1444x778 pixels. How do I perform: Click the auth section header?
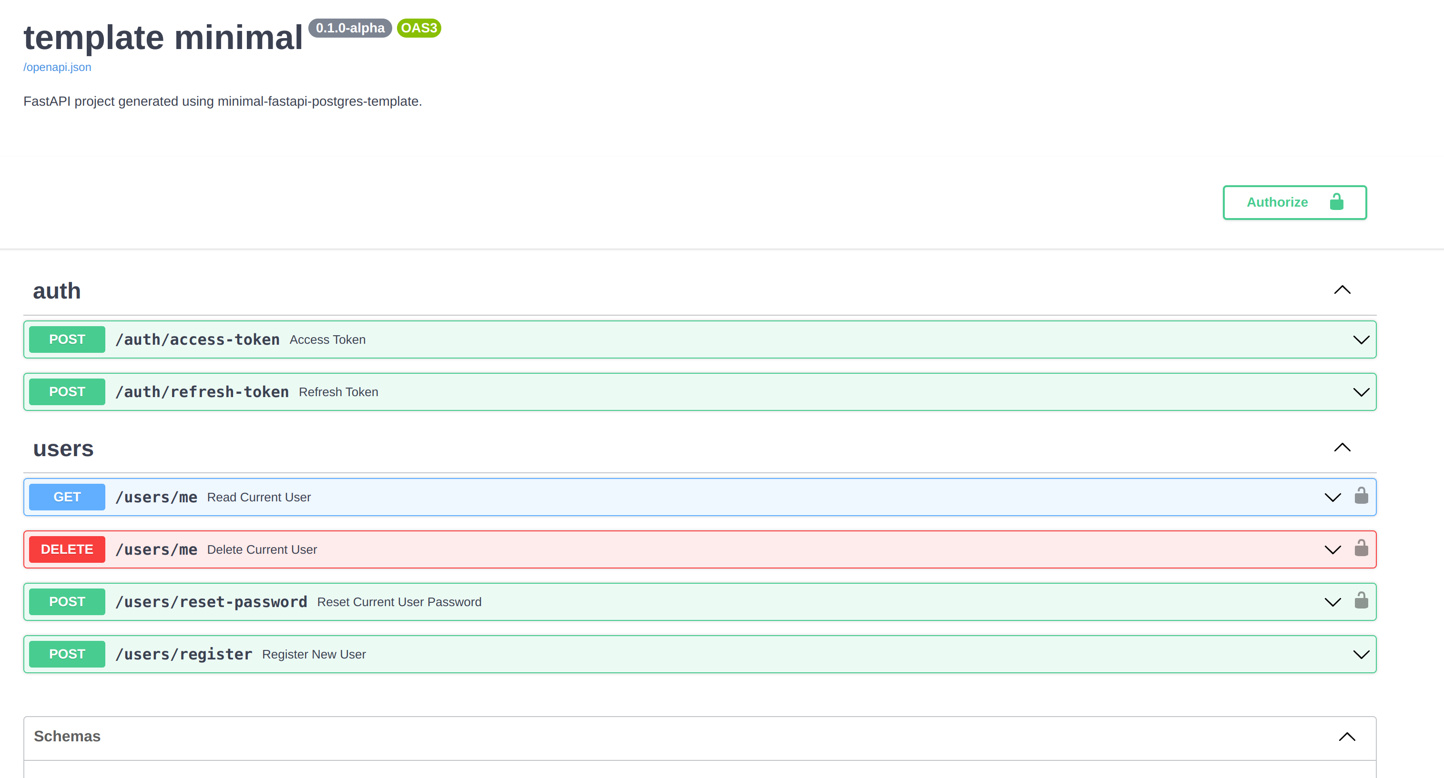[x=57, y=290]
